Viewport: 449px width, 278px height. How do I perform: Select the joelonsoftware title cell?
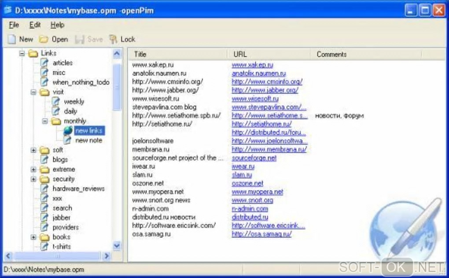[153, 141]
